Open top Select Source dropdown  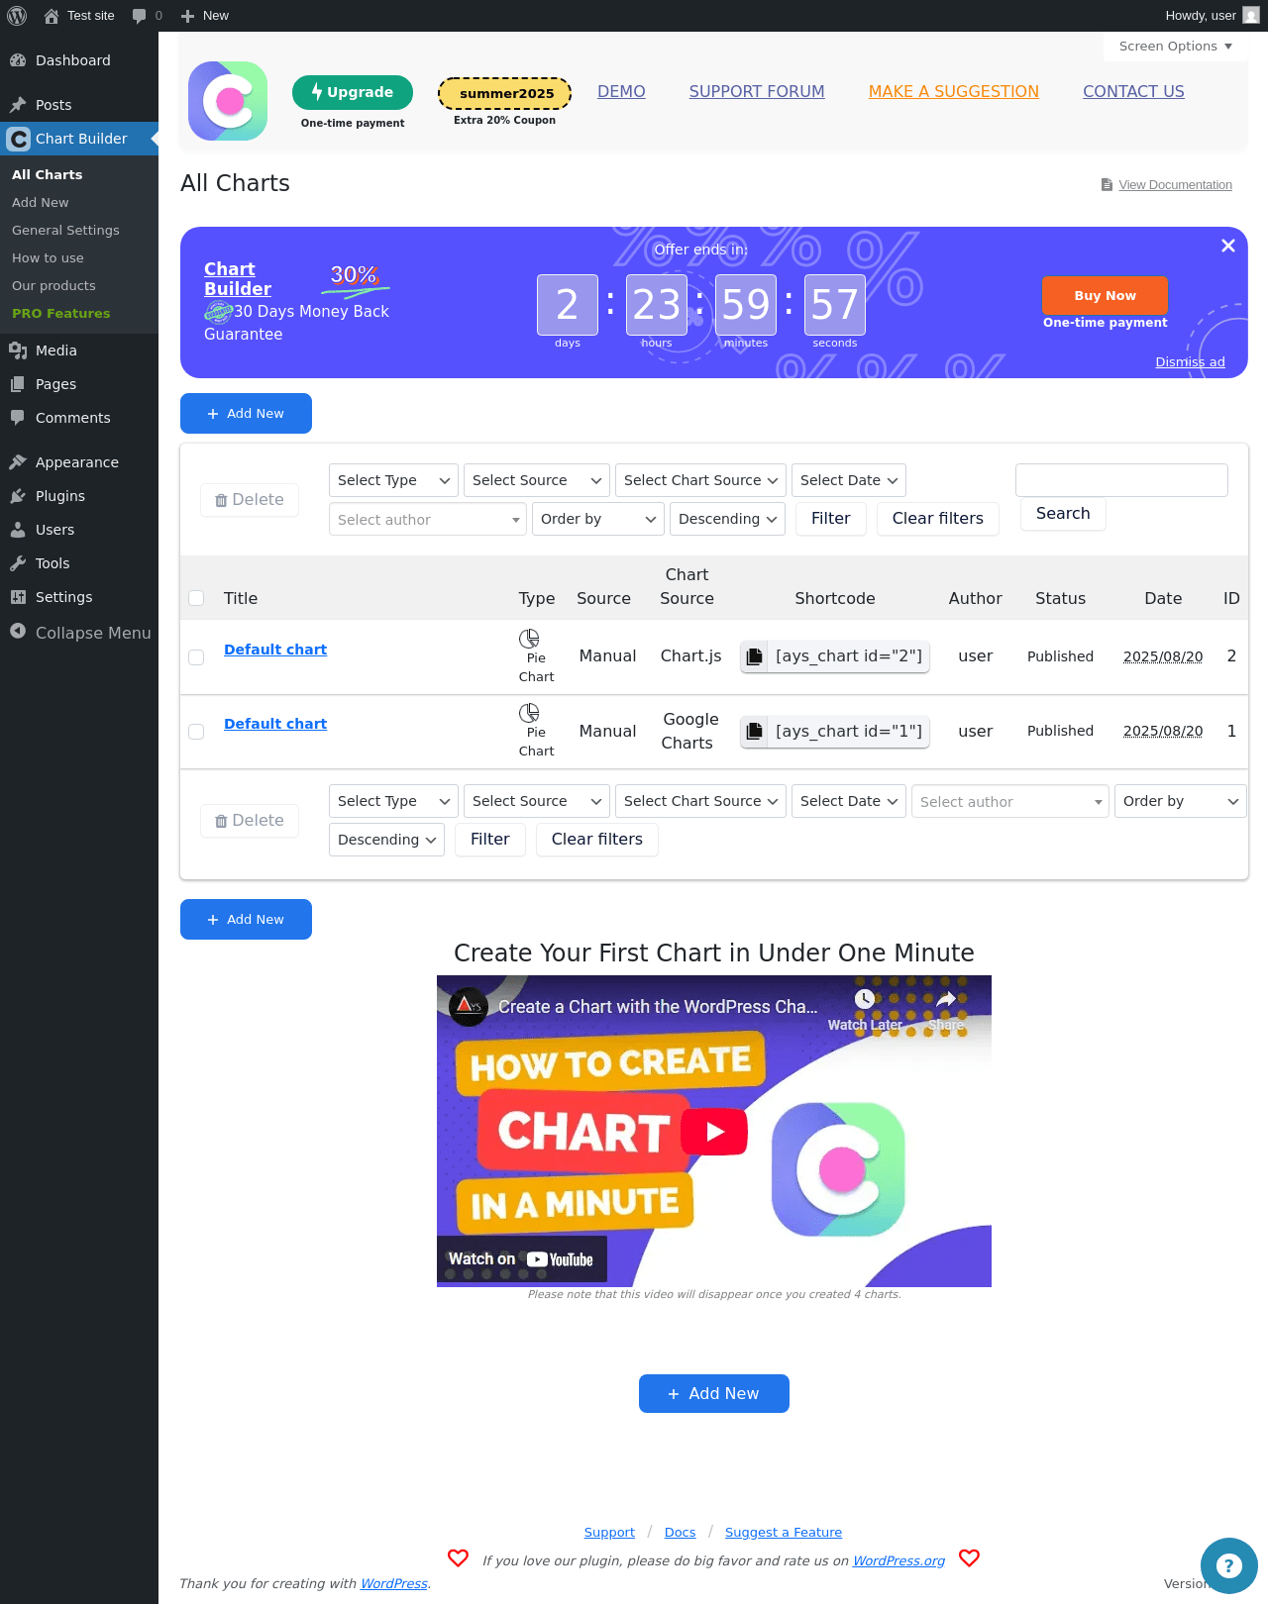point(537,480)
